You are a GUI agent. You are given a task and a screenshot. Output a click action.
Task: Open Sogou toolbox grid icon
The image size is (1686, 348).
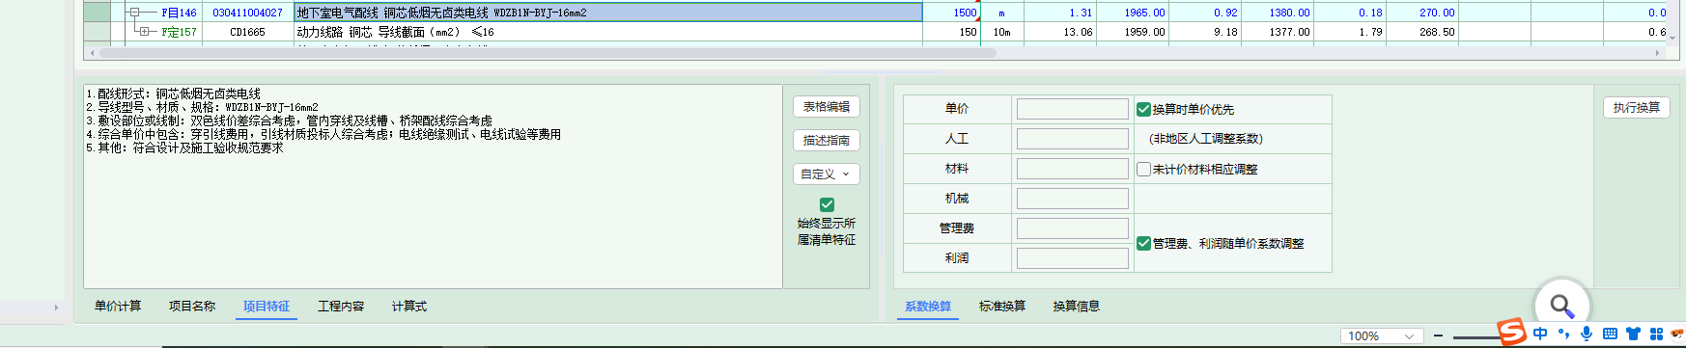click(x=1657, y=334)
